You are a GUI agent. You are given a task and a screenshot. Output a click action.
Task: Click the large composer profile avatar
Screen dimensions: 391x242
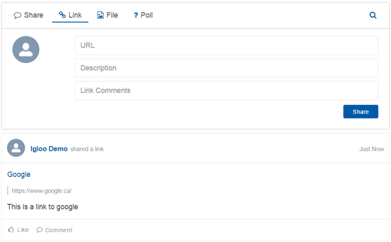coord(25,49)
